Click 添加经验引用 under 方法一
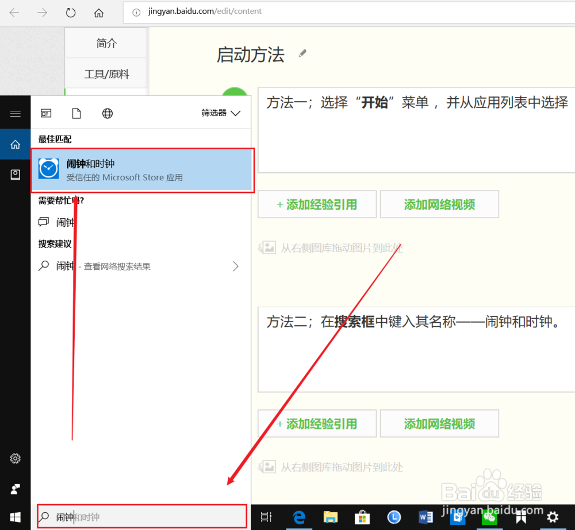 317,204
